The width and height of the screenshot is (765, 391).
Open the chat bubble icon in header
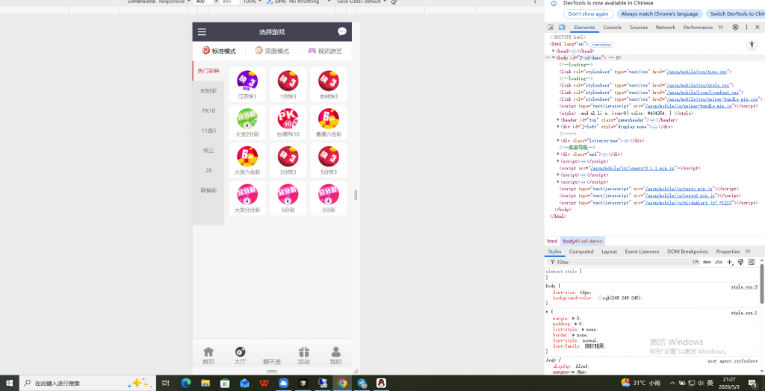click(342, 31)
